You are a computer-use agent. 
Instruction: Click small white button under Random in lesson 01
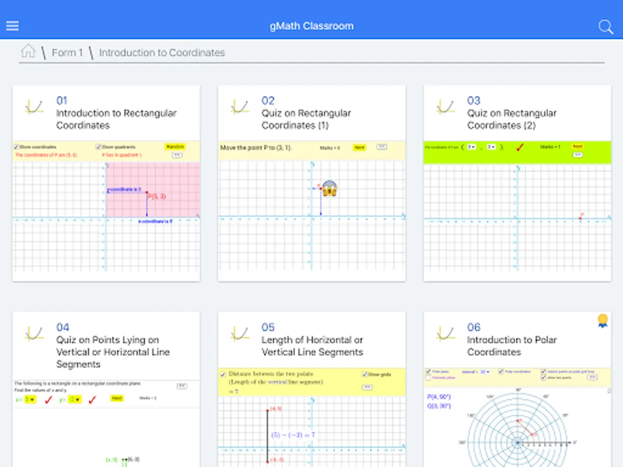pyautogui.click(x=177, y=155)
